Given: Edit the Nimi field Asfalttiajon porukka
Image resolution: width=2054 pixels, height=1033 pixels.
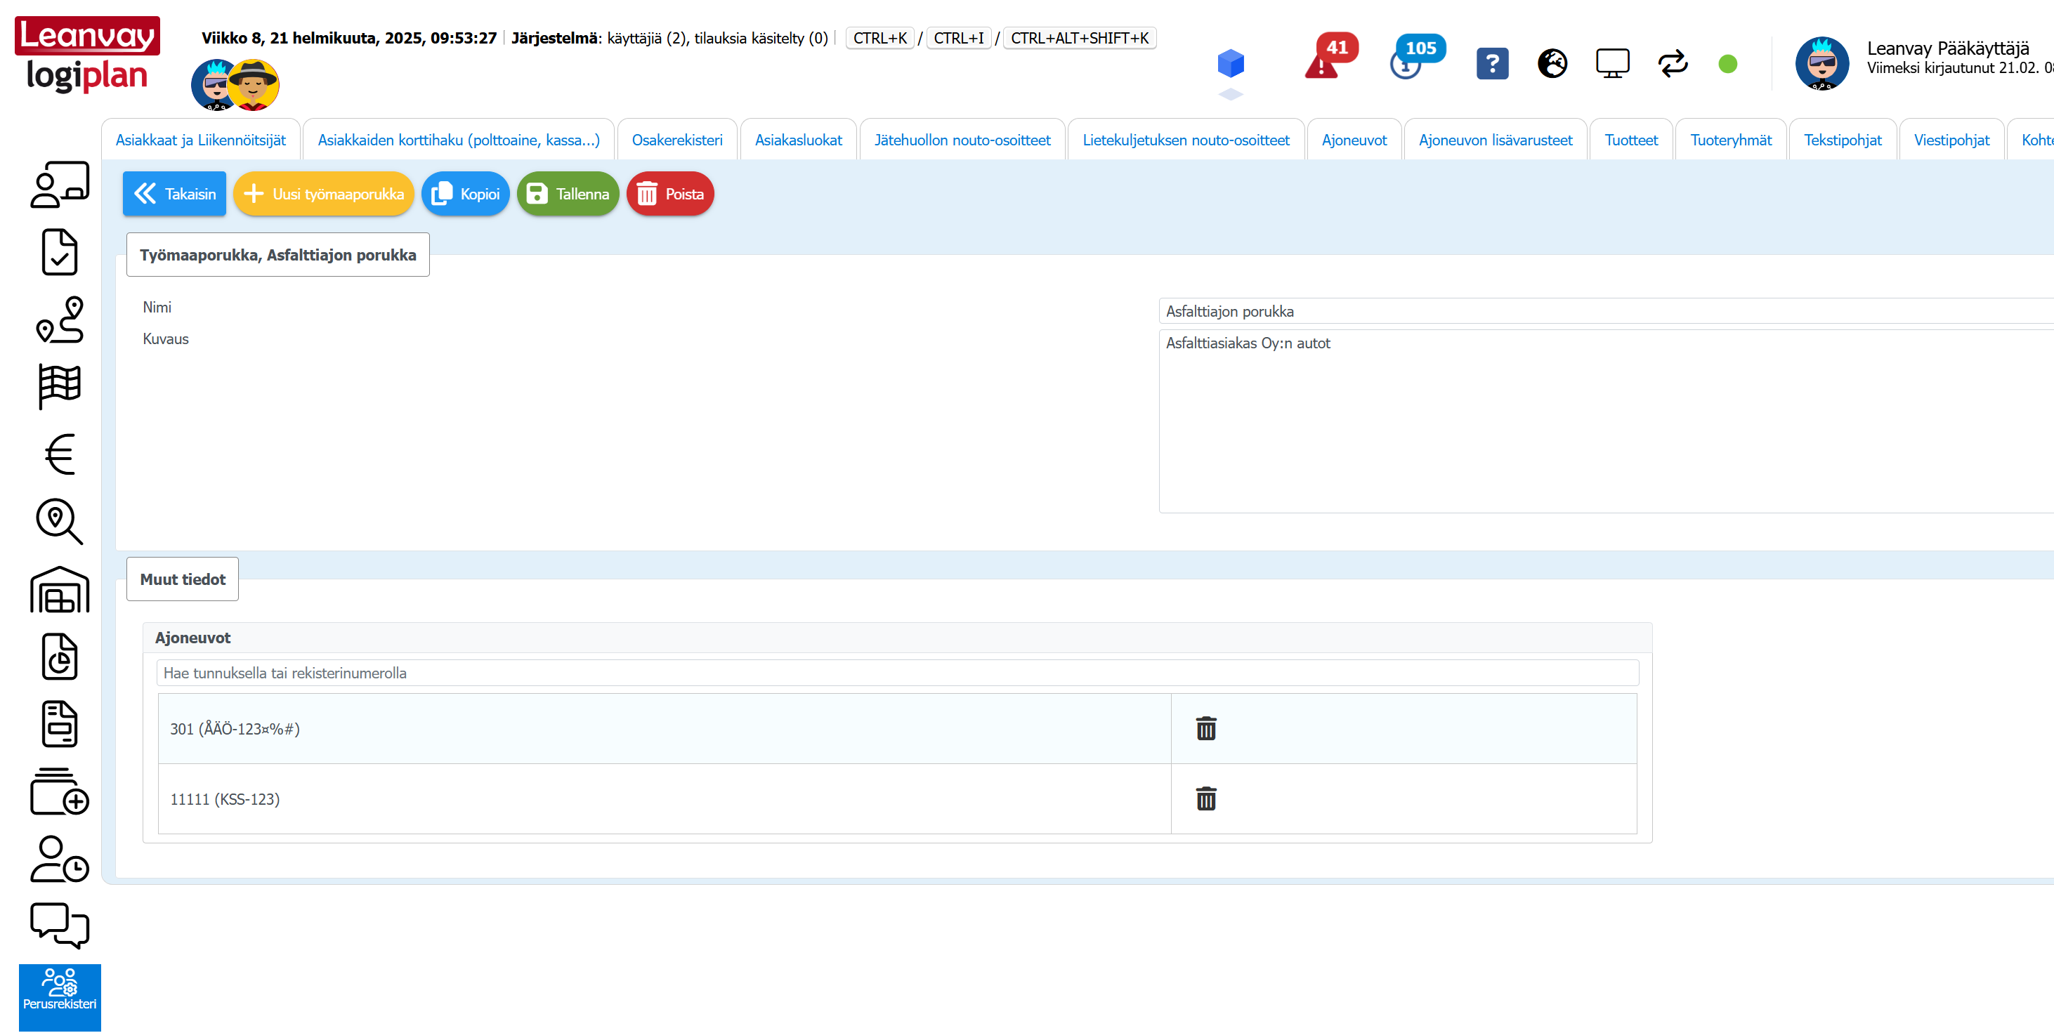Looking at the screenshot, I should [x=1606, y=311].
